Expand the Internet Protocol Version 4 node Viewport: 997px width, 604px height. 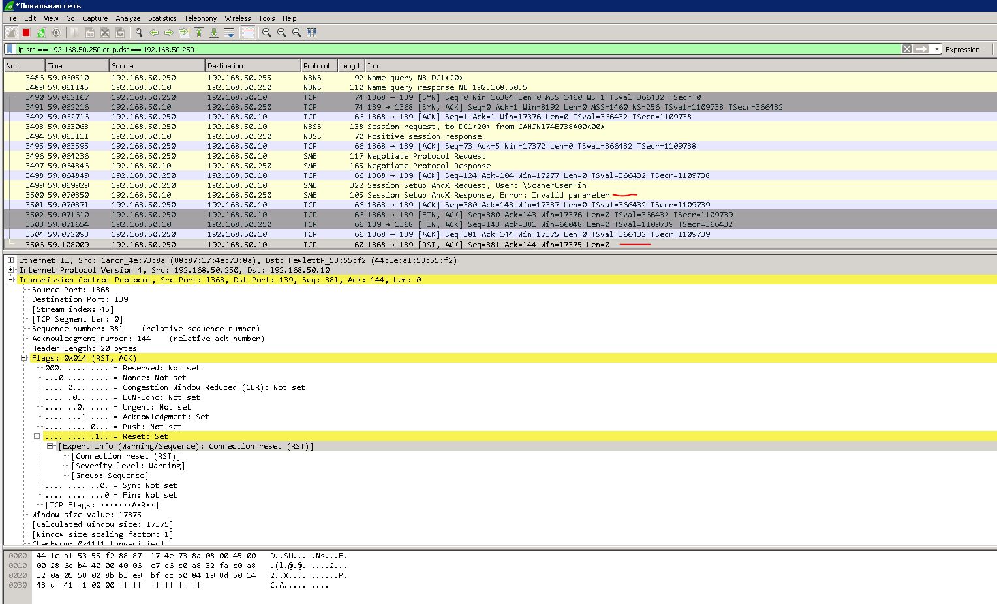[10, 270]
